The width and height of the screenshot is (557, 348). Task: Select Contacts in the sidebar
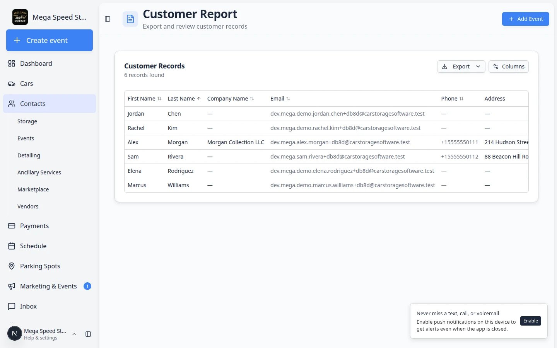coord(50,104)
